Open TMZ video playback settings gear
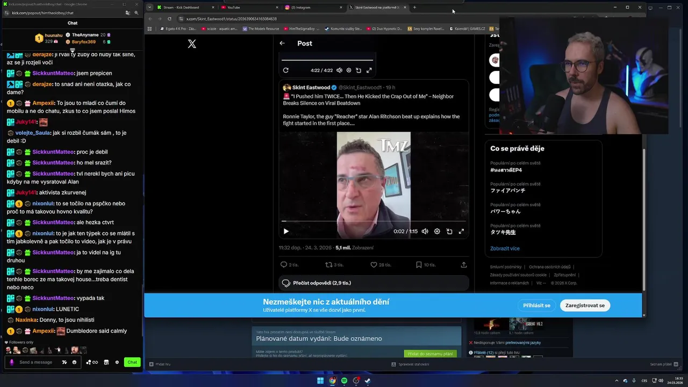Viewport: 688px width, 387px height. coord(437,231)
